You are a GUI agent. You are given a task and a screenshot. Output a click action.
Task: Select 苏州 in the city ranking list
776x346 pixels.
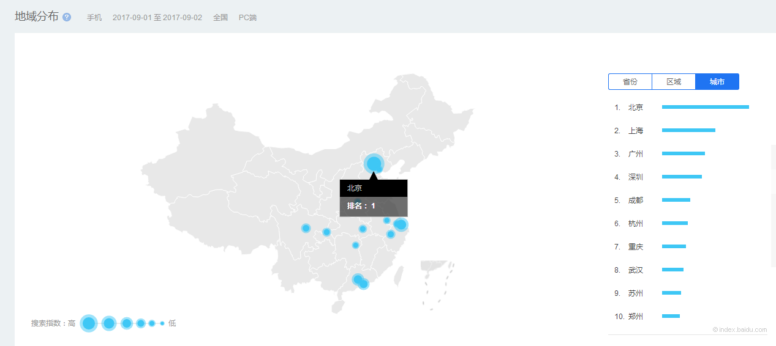click(x=636, y=293)
